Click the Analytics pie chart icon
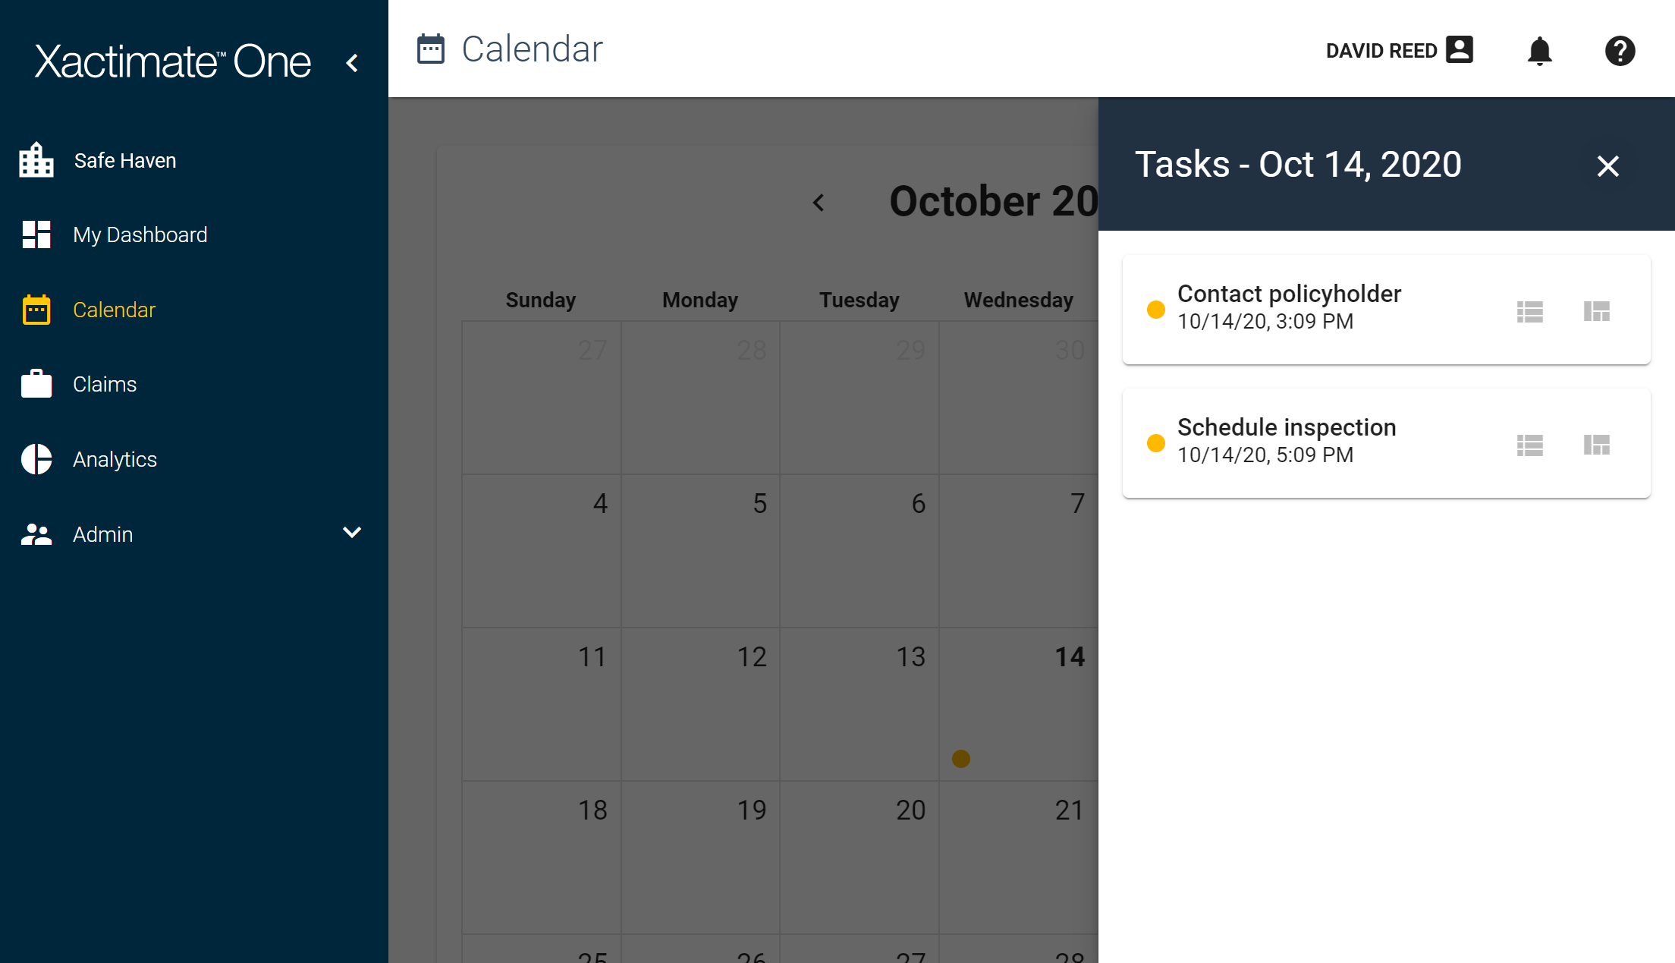The width and height of the screenshot is (1675, 963). point(34,459)
